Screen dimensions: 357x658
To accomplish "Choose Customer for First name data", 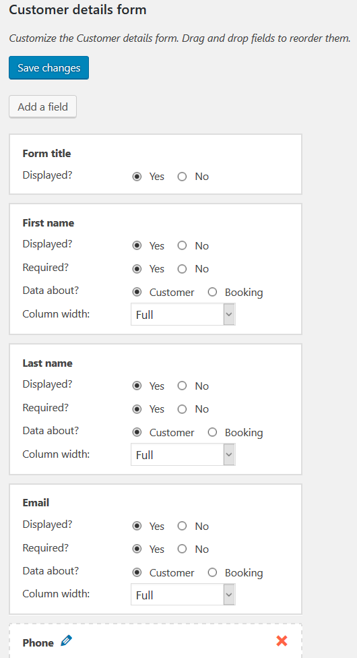I will pos(137,292).
